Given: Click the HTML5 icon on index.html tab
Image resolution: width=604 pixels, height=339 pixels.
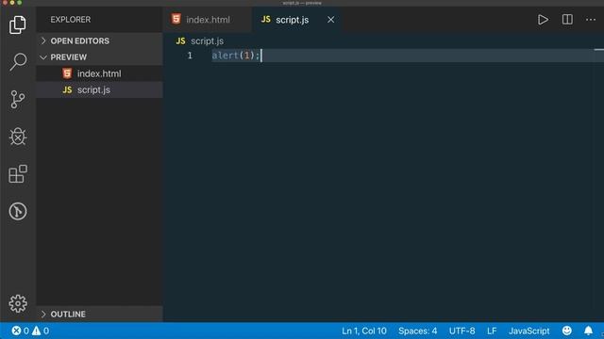Looking at the screenshot, I should [x=176, y=19].
